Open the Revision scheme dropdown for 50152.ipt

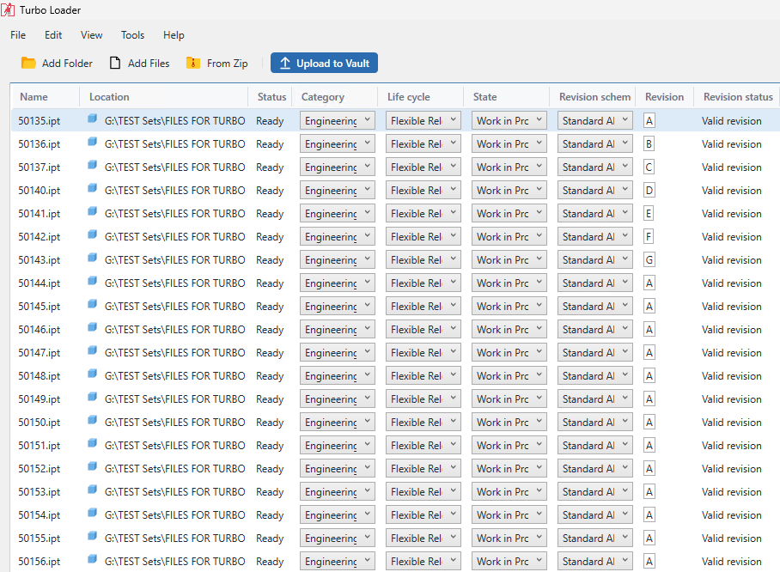[x=595, y=469]
